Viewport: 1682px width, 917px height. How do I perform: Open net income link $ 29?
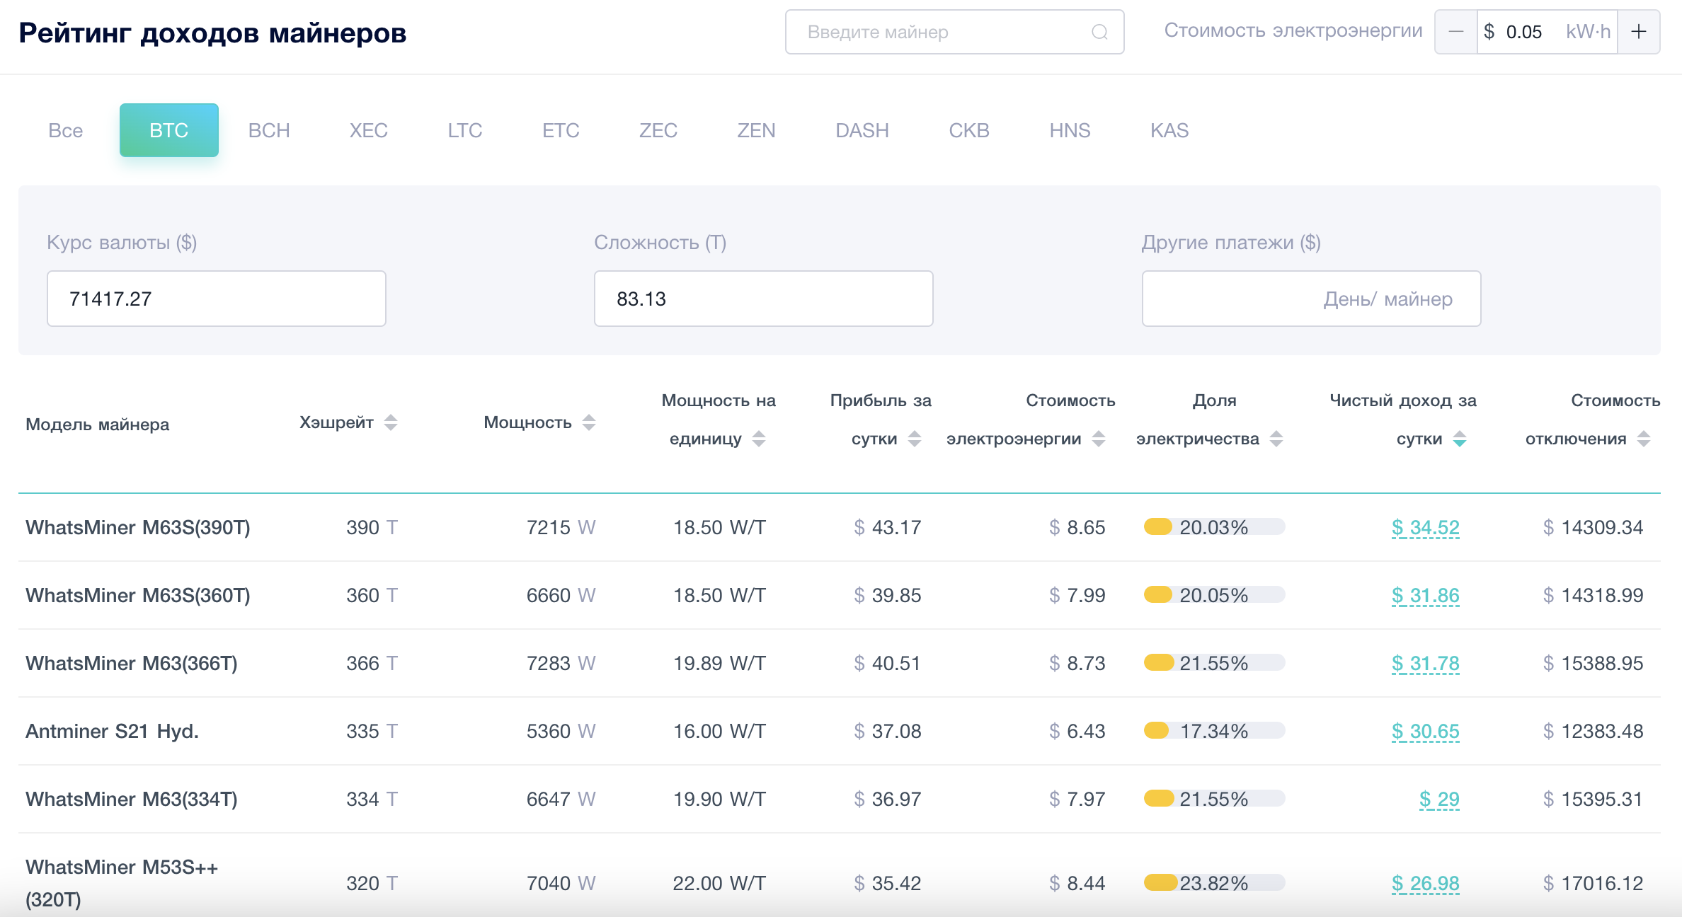click(1439, 800)
